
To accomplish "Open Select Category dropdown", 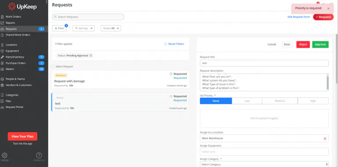I will (264, 164).
